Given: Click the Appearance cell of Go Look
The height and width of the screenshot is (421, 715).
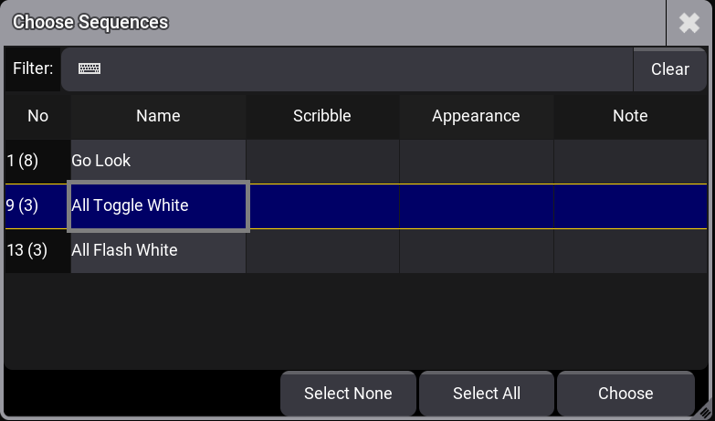Looking at the screenshot, I should (x=476, y=161).
